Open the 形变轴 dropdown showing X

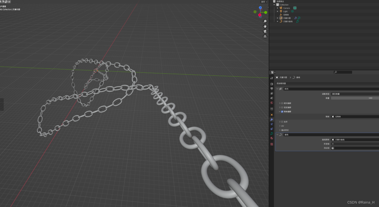[x=355, y=144]
